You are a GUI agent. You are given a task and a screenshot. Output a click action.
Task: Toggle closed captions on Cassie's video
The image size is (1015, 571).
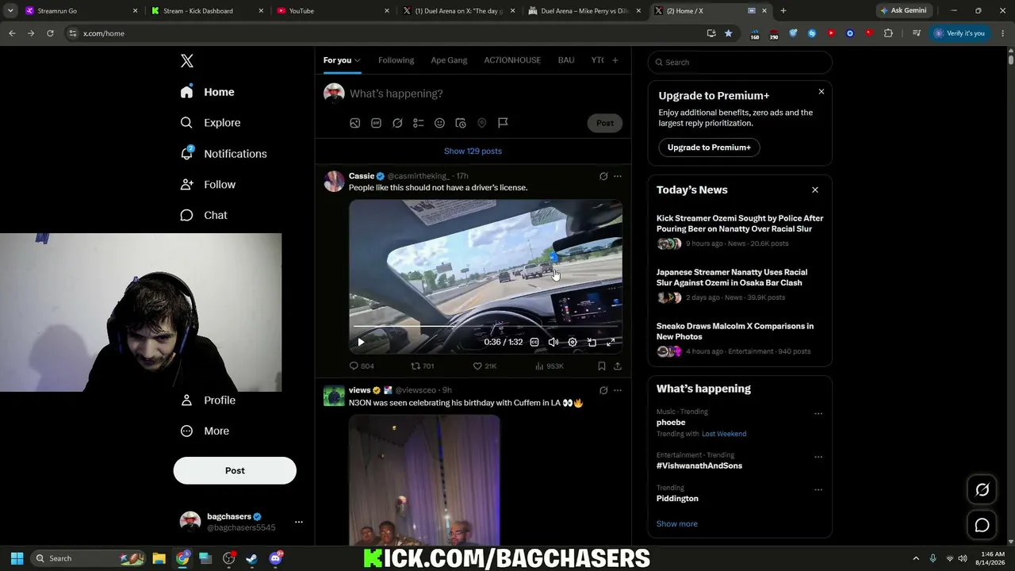pos(534,342)
